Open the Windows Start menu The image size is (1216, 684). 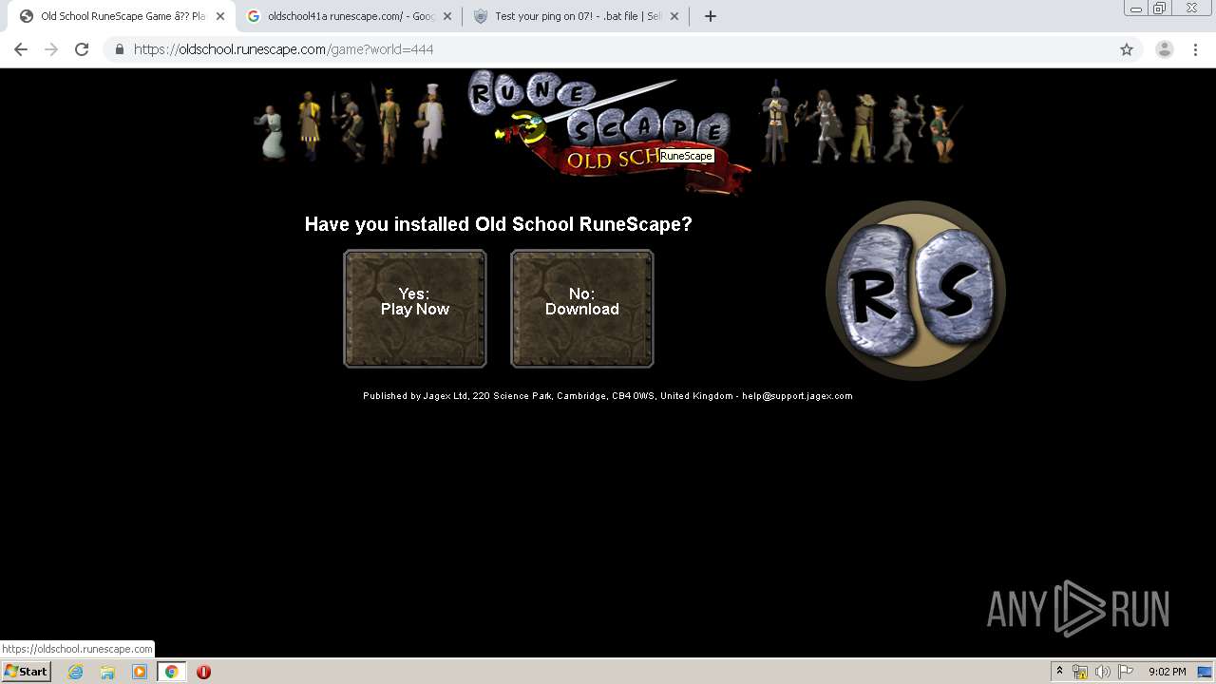pos(26,672)
